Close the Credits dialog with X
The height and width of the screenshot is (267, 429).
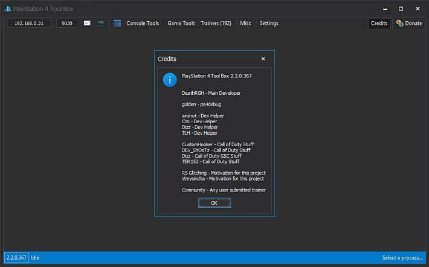(x=263, y=59)
